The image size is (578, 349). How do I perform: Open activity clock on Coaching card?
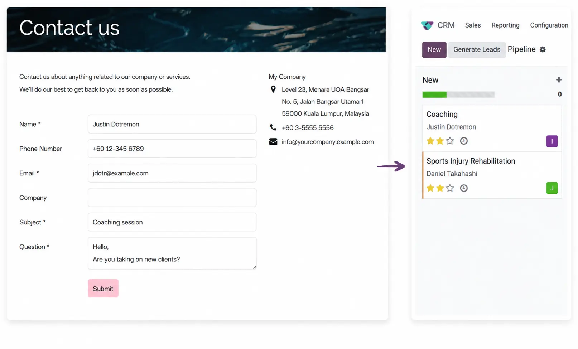click(464, 141)
